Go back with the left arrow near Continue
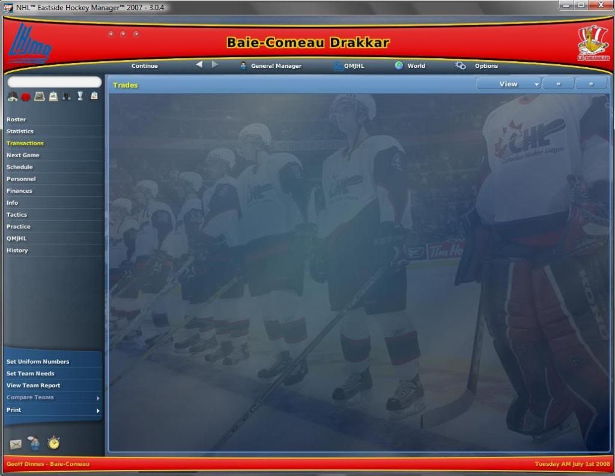This screenshot has height=476, width=615. [x=199, y=65]
